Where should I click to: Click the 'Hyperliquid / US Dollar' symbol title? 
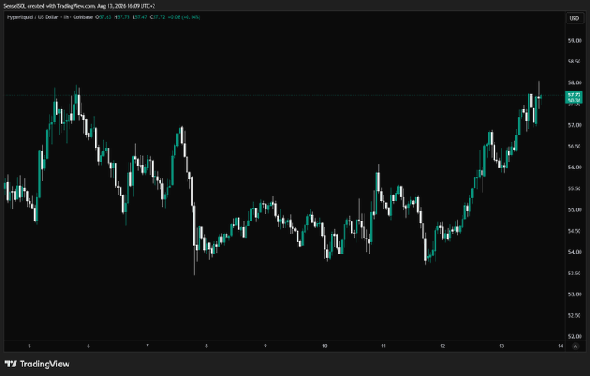coord(33,17)
